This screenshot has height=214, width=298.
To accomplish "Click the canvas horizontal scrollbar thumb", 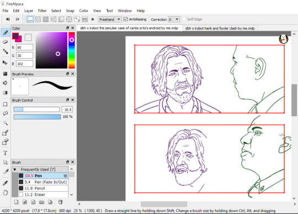I will tap(164, 204).
